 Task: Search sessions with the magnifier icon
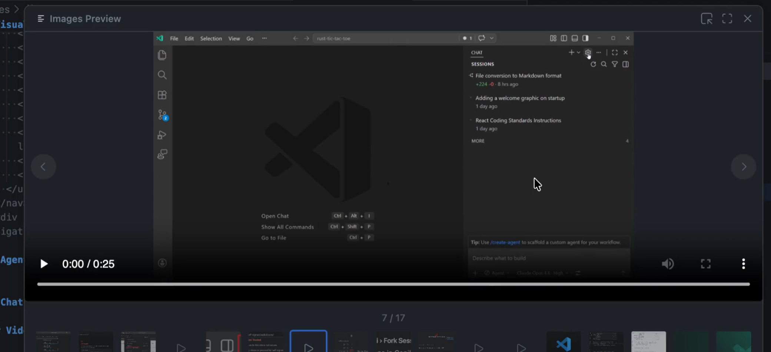coord(604,64)
